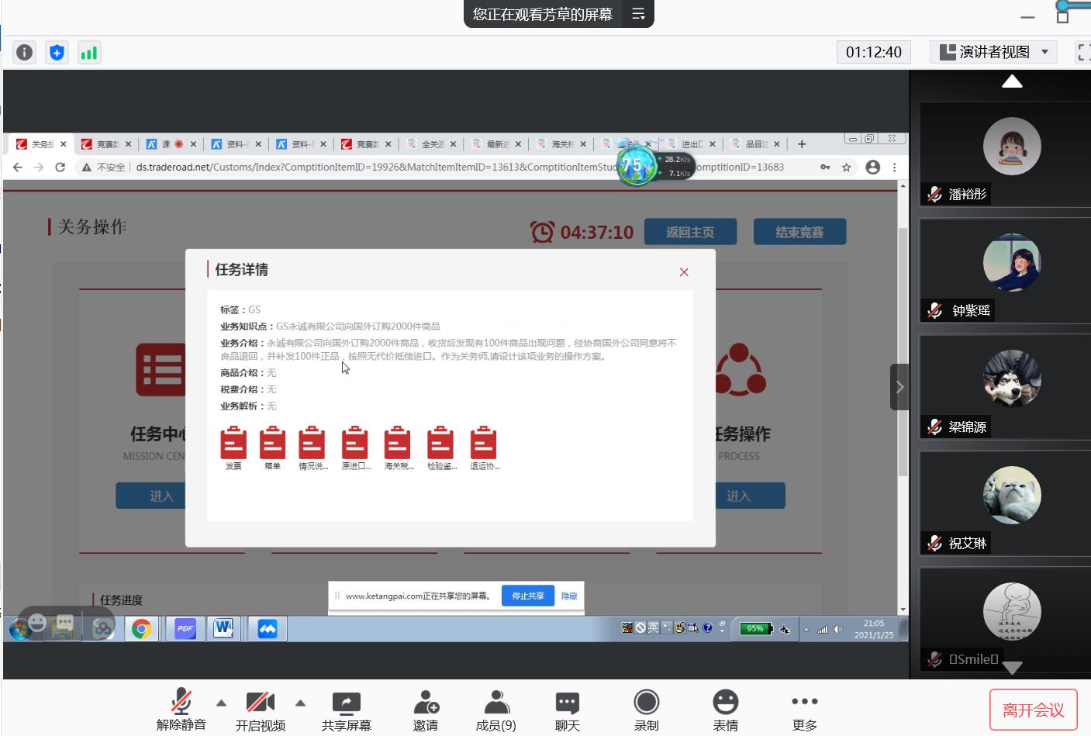Viewport: 1091px width, 736px height.
Task: Click the 共享屏幕 share screen button
Action: (x=346, y=710)
